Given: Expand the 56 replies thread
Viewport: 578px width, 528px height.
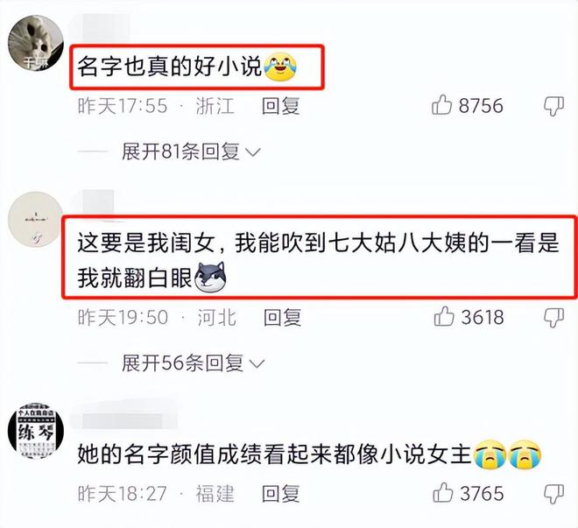Looking at the screenshot, I should click(194, 363).
